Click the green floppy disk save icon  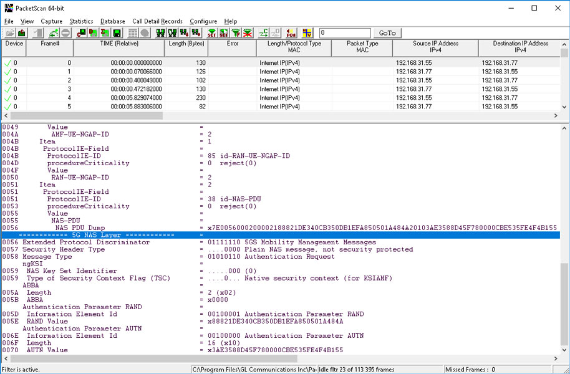tap(117, 33)
